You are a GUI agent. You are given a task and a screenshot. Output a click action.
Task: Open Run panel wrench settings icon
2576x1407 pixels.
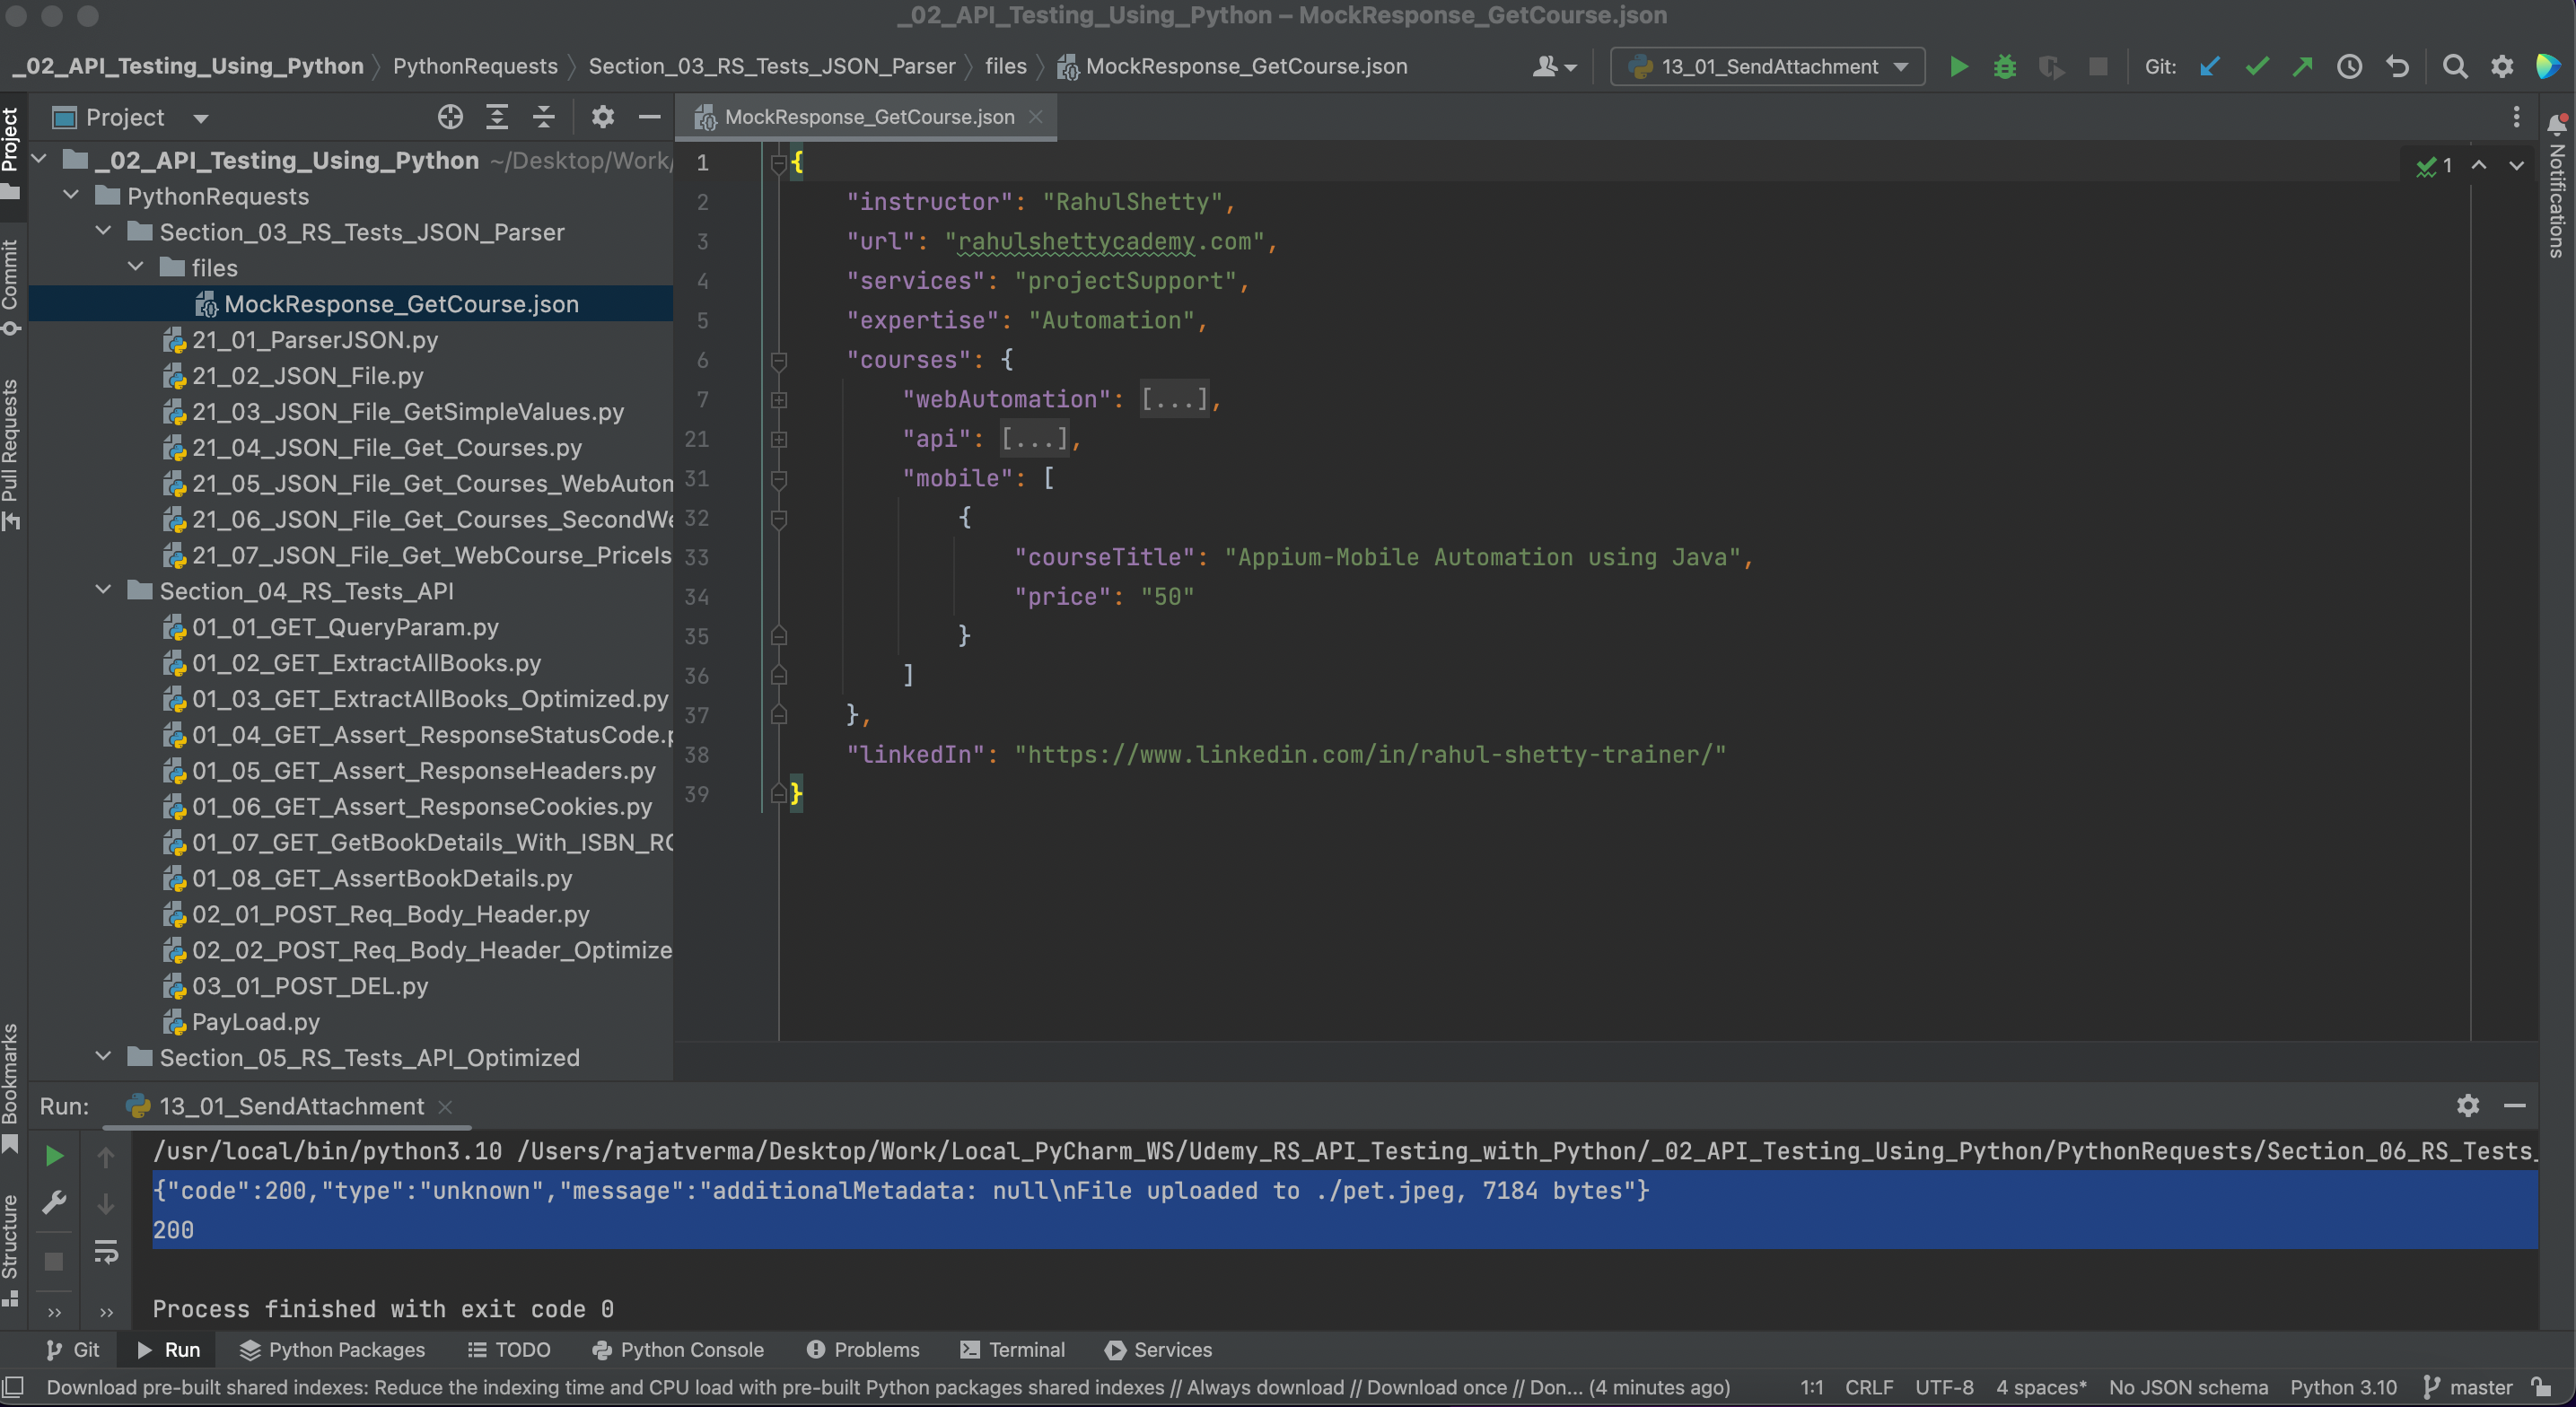tap(55, 1202)
